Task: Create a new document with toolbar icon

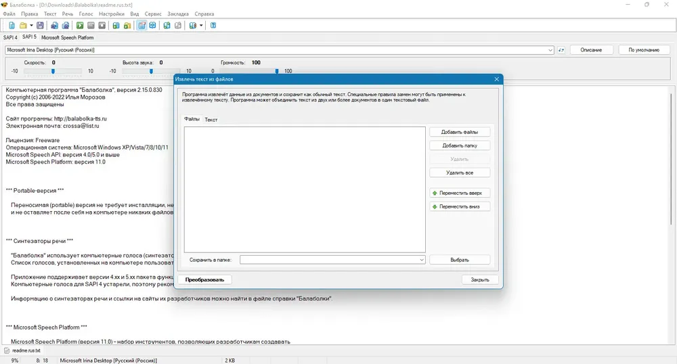Action: pyautogui.click(x=12, y=26)
